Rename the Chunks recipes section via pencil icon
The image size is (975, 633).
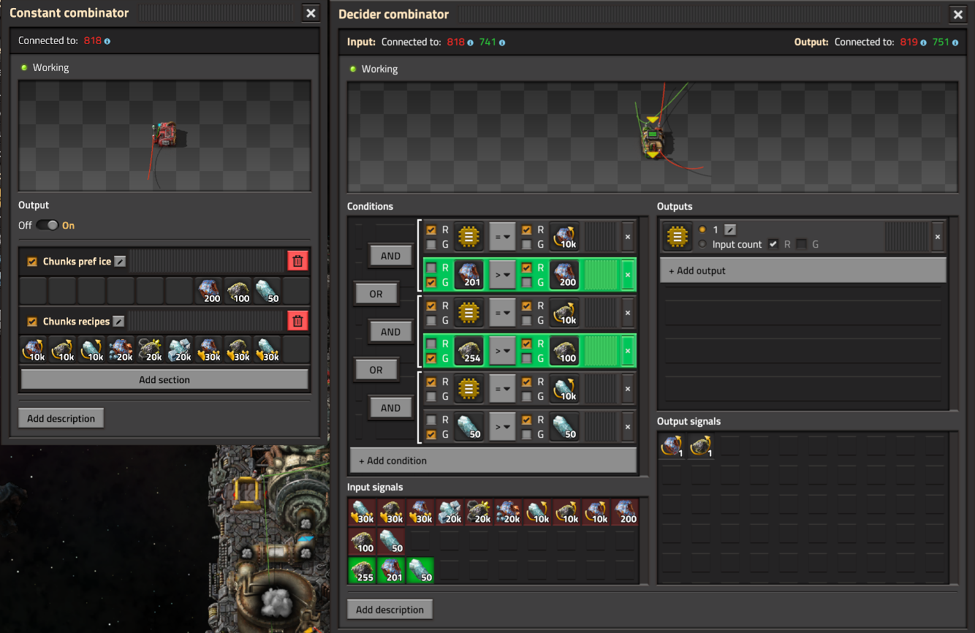(x=118, y=321)
